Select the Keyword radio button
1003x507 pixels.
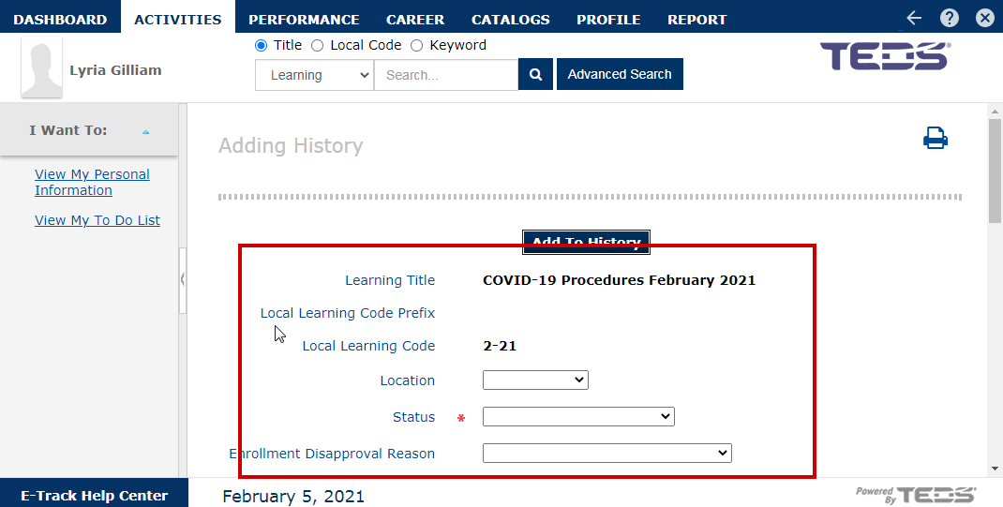point(417,45)
